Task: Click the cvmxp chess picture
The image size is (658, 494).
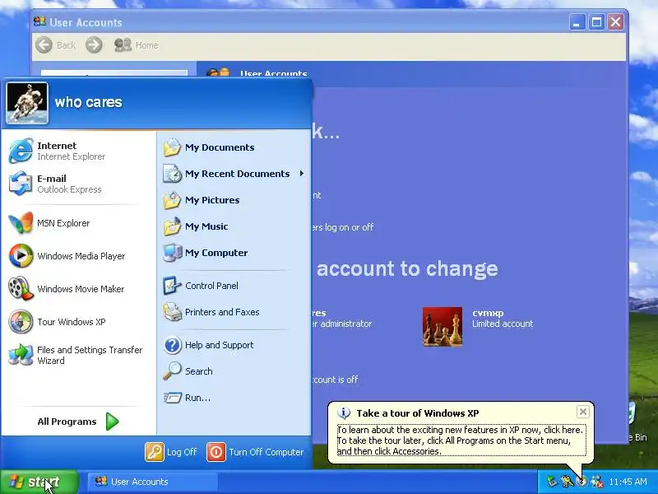Action: pyautogui.click(x=443, y=326)
